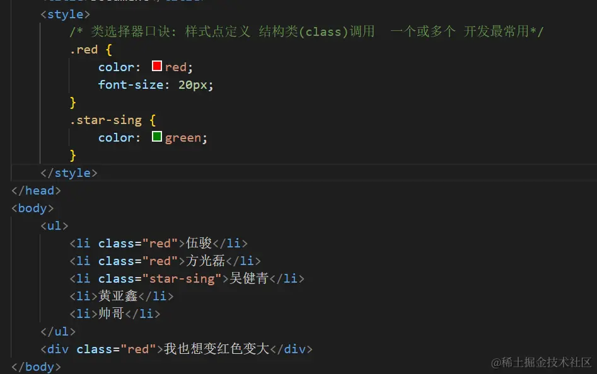The image size is (597, 374).
Task: Click the opening style tag
Action: [x=65, y=14]
